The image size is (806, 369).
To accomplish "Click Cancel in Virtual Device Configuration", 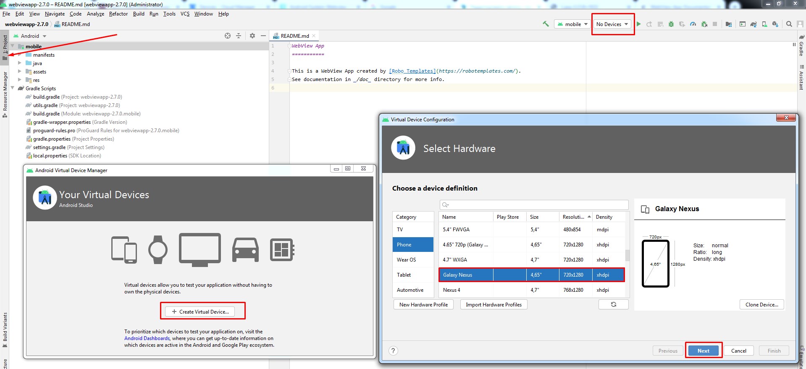I will coord(738,351).
